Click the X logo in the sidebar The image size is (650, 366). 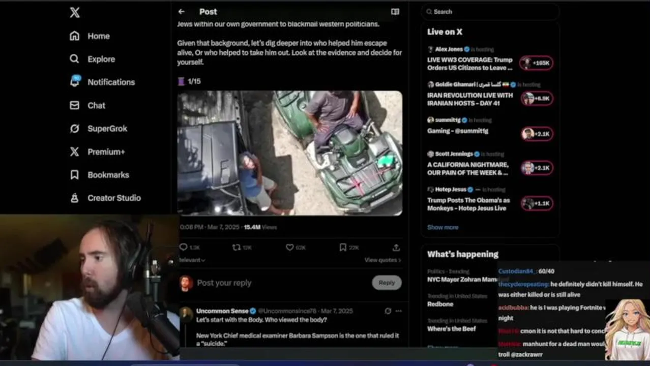tap(75, 13)
